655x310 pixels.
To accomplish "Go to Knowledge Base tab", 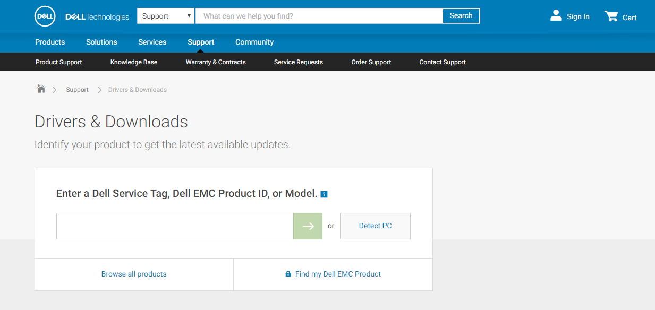I will (133, 62).
